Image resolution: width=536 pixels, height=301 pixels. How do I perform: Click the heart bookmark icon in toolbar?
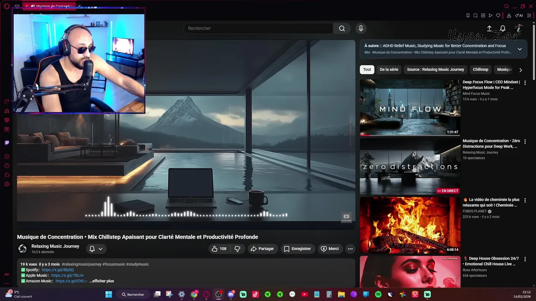click(498, 15)
